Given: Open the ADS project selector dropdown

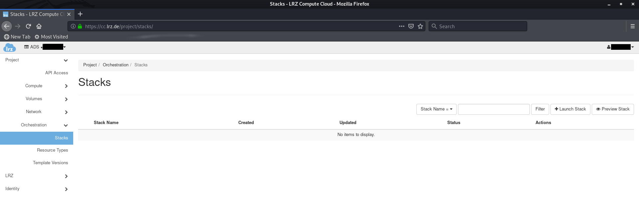Looking at the screenshot, I should tap(45, 47).
